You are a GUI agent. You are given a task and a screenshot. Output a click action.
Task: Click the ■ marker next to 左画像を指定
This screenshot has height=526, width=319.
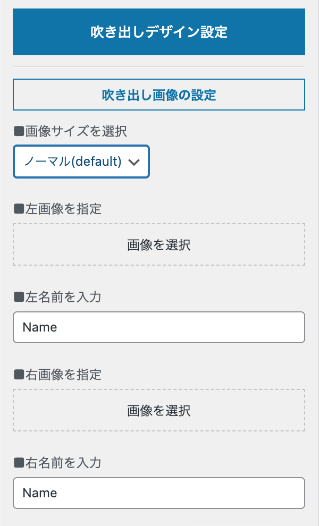[x=17, y=209]
